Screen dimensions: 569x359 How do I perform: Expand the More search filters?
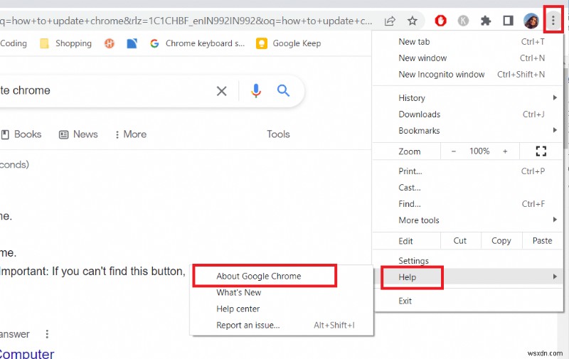click(x=131, y=134)
